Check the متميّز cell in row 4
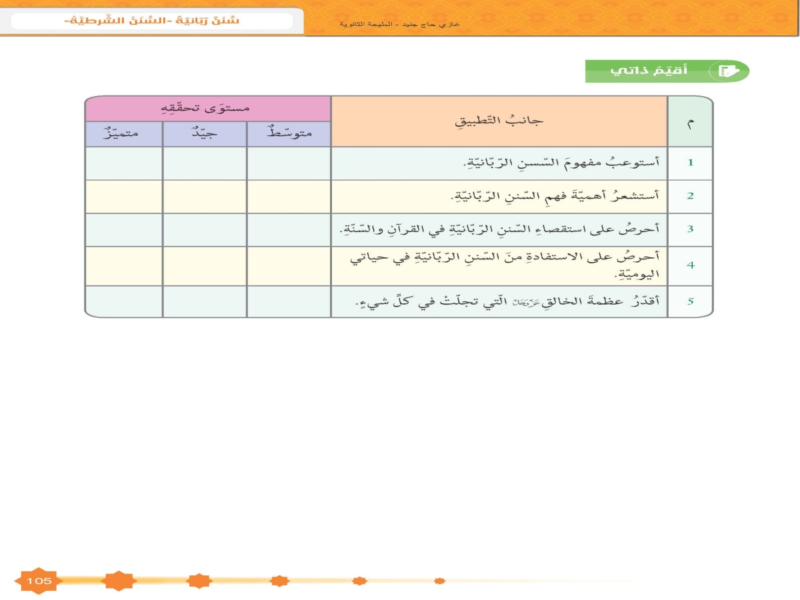The image size is (800, 600). click(124, 266)
